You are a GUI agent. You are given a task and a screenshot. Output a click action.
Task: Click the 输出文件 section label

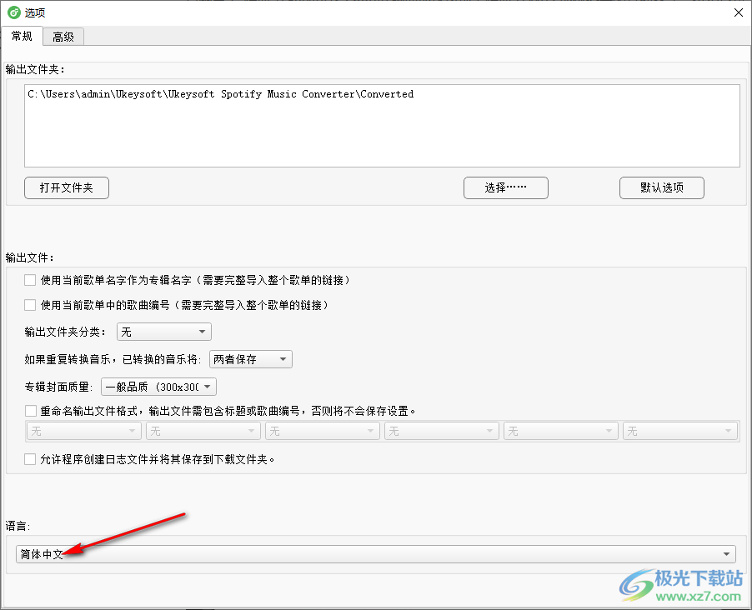tap(30, 258)
